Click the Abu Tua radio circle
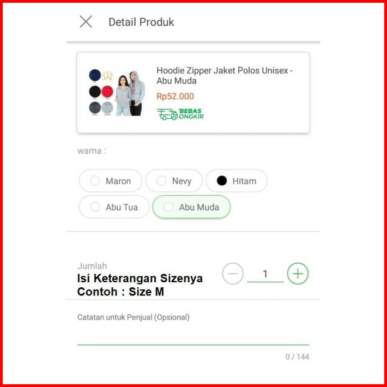387x387 pixels. (95, 207)
